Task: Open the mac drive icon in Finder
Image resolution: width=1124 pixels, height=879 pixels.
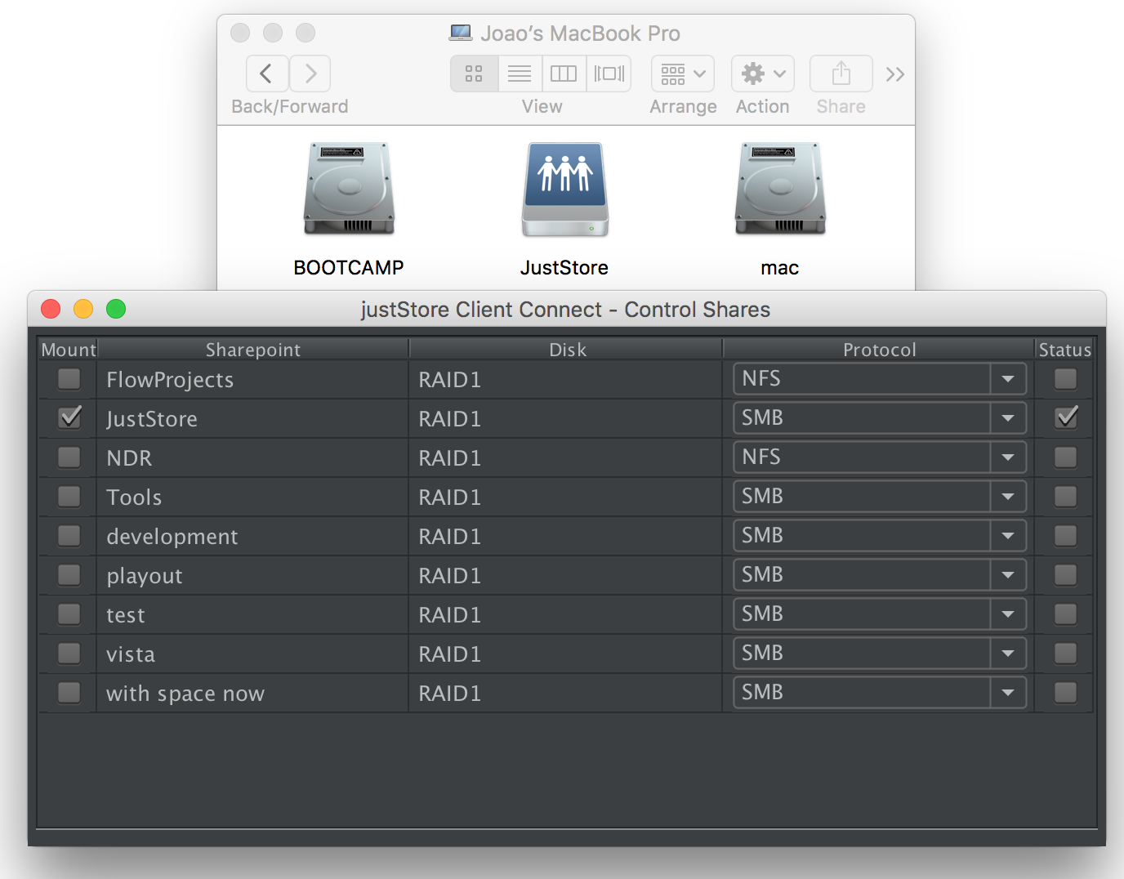Action: click(780, 190)
